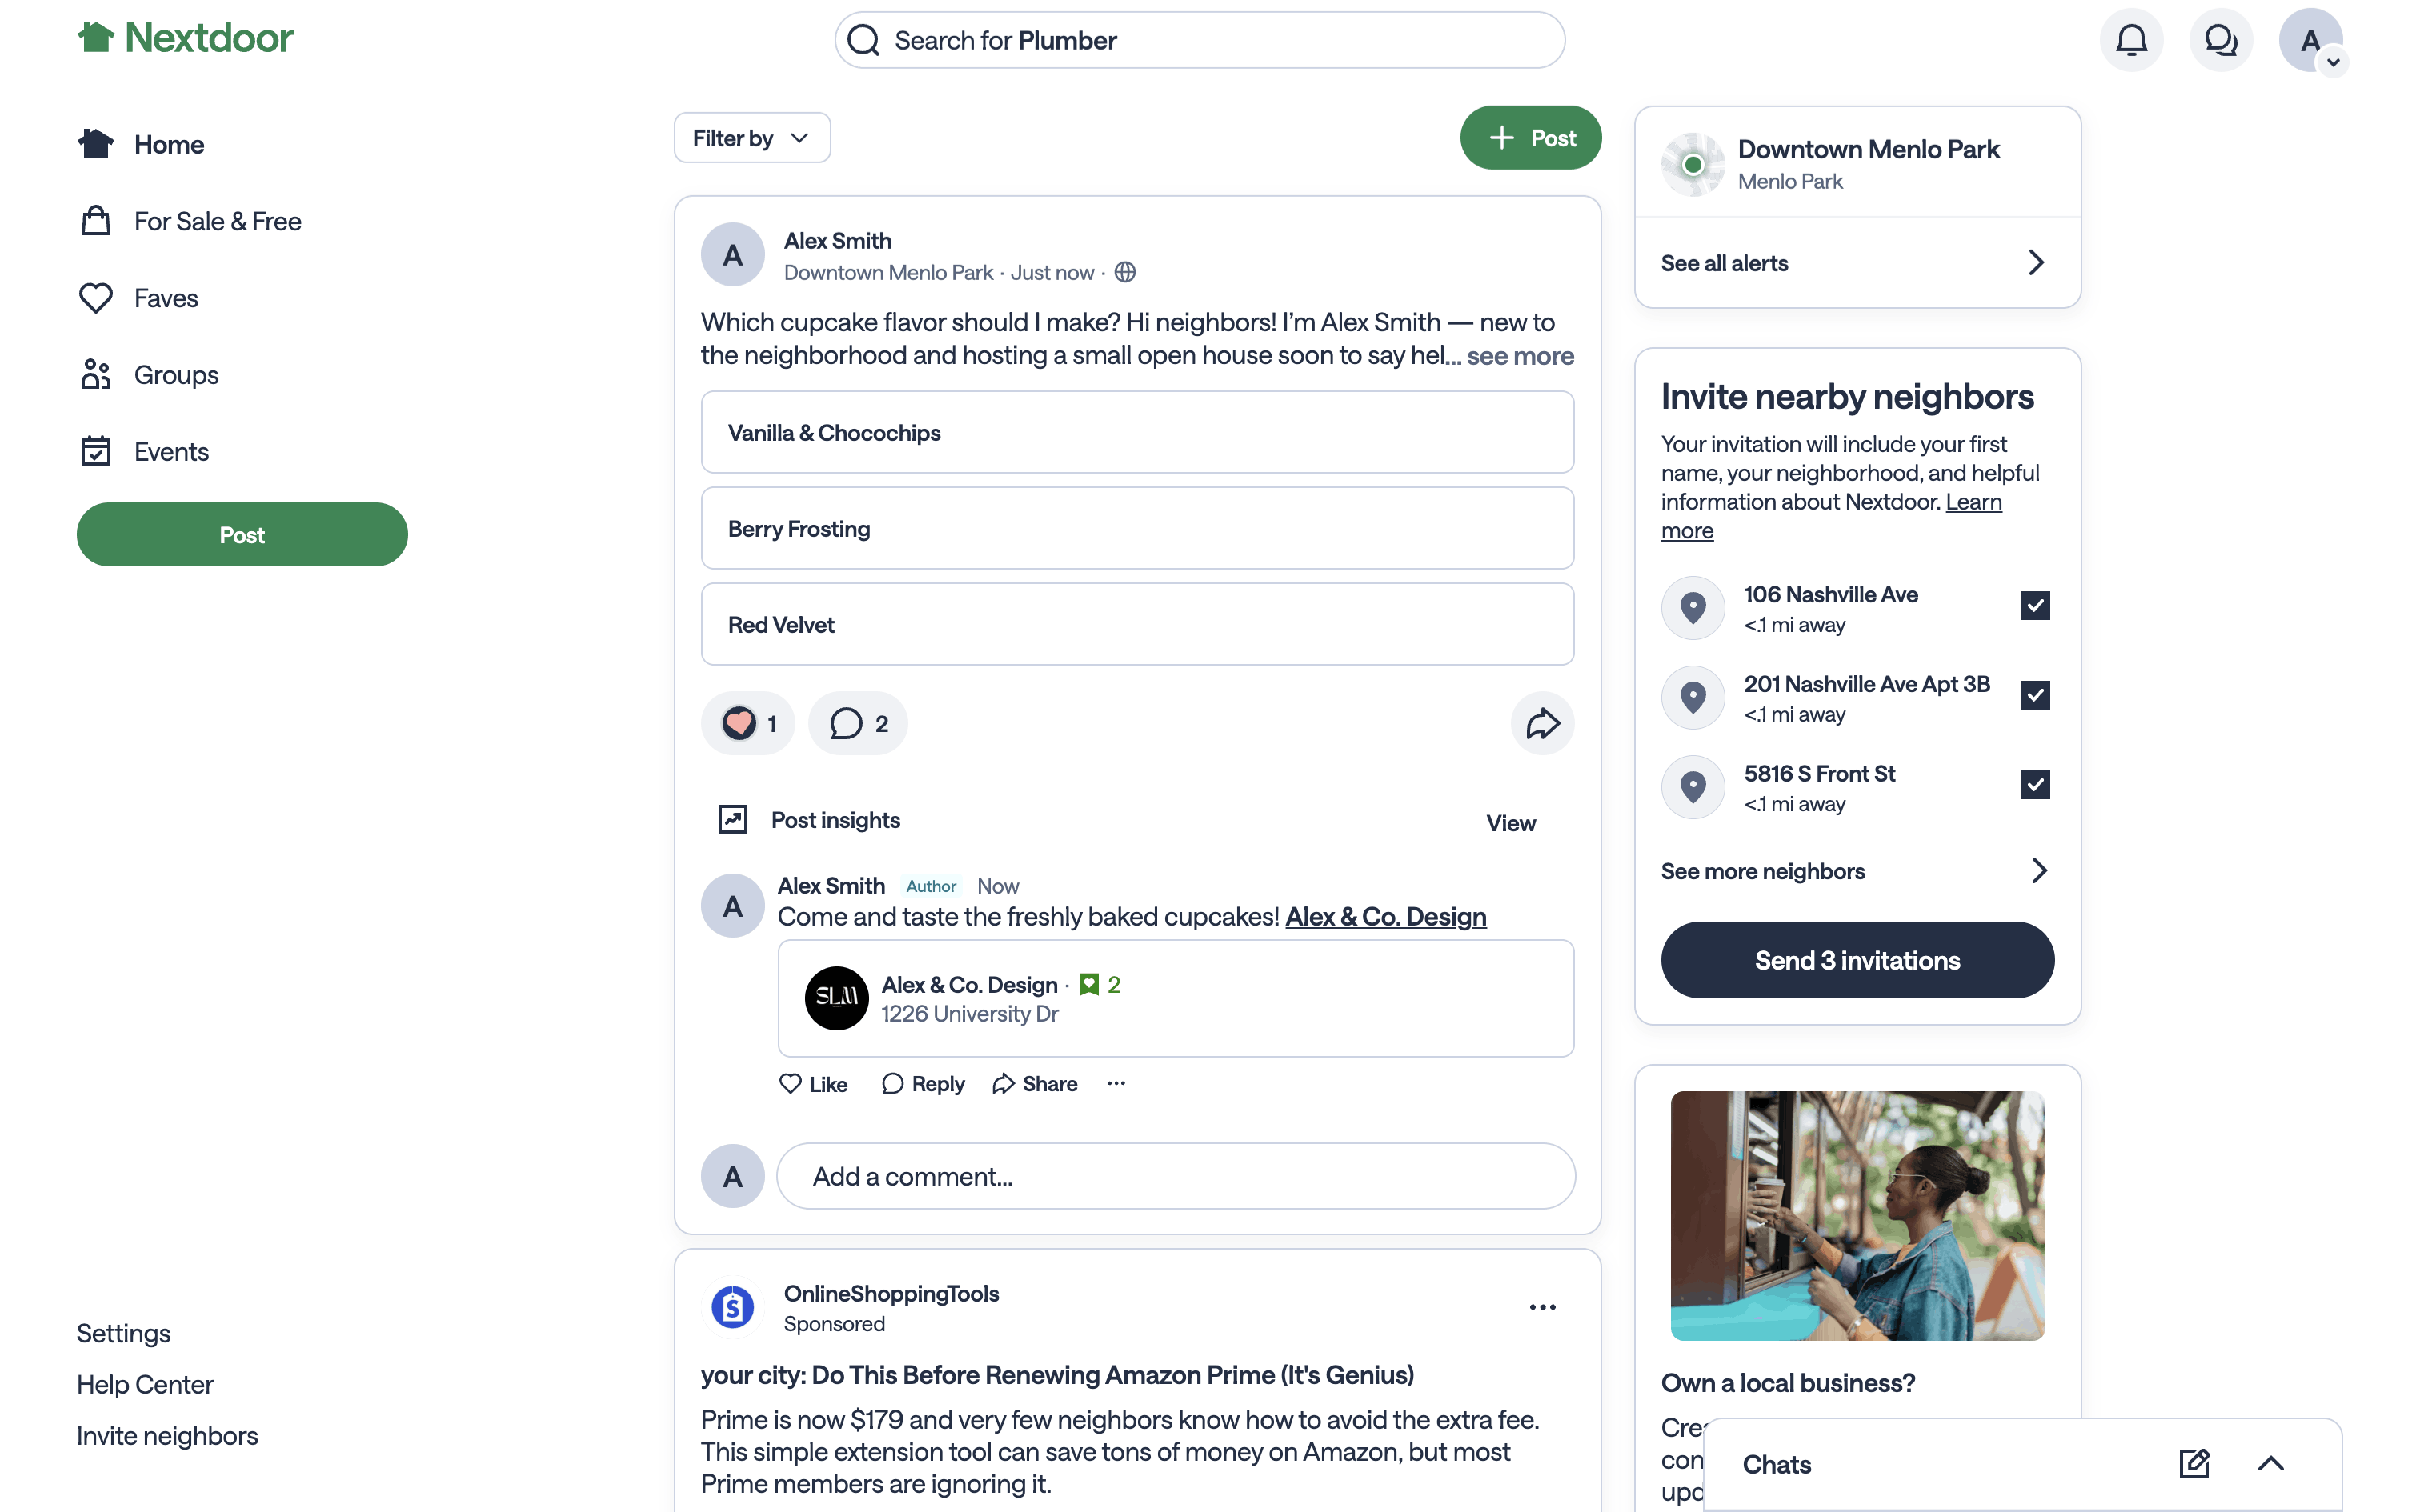This screenshot has height=1512, width=2420.
Task: Open the messages chat icon in header
Action: point(2220,40)
